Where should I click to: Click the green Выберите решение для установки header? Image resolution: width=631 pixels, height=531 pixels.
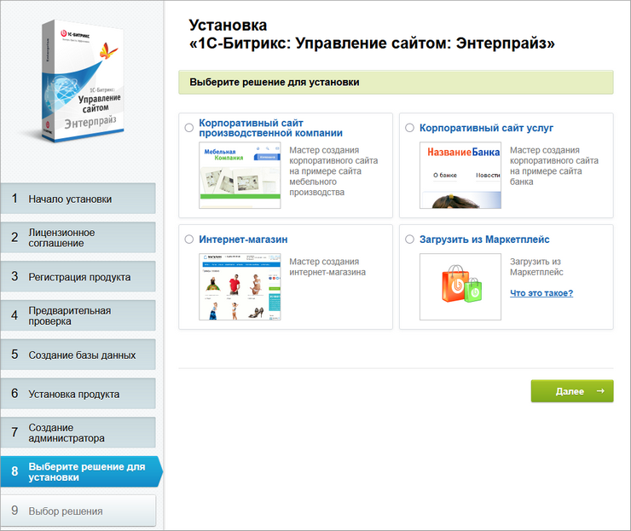[x=396, y=83]
